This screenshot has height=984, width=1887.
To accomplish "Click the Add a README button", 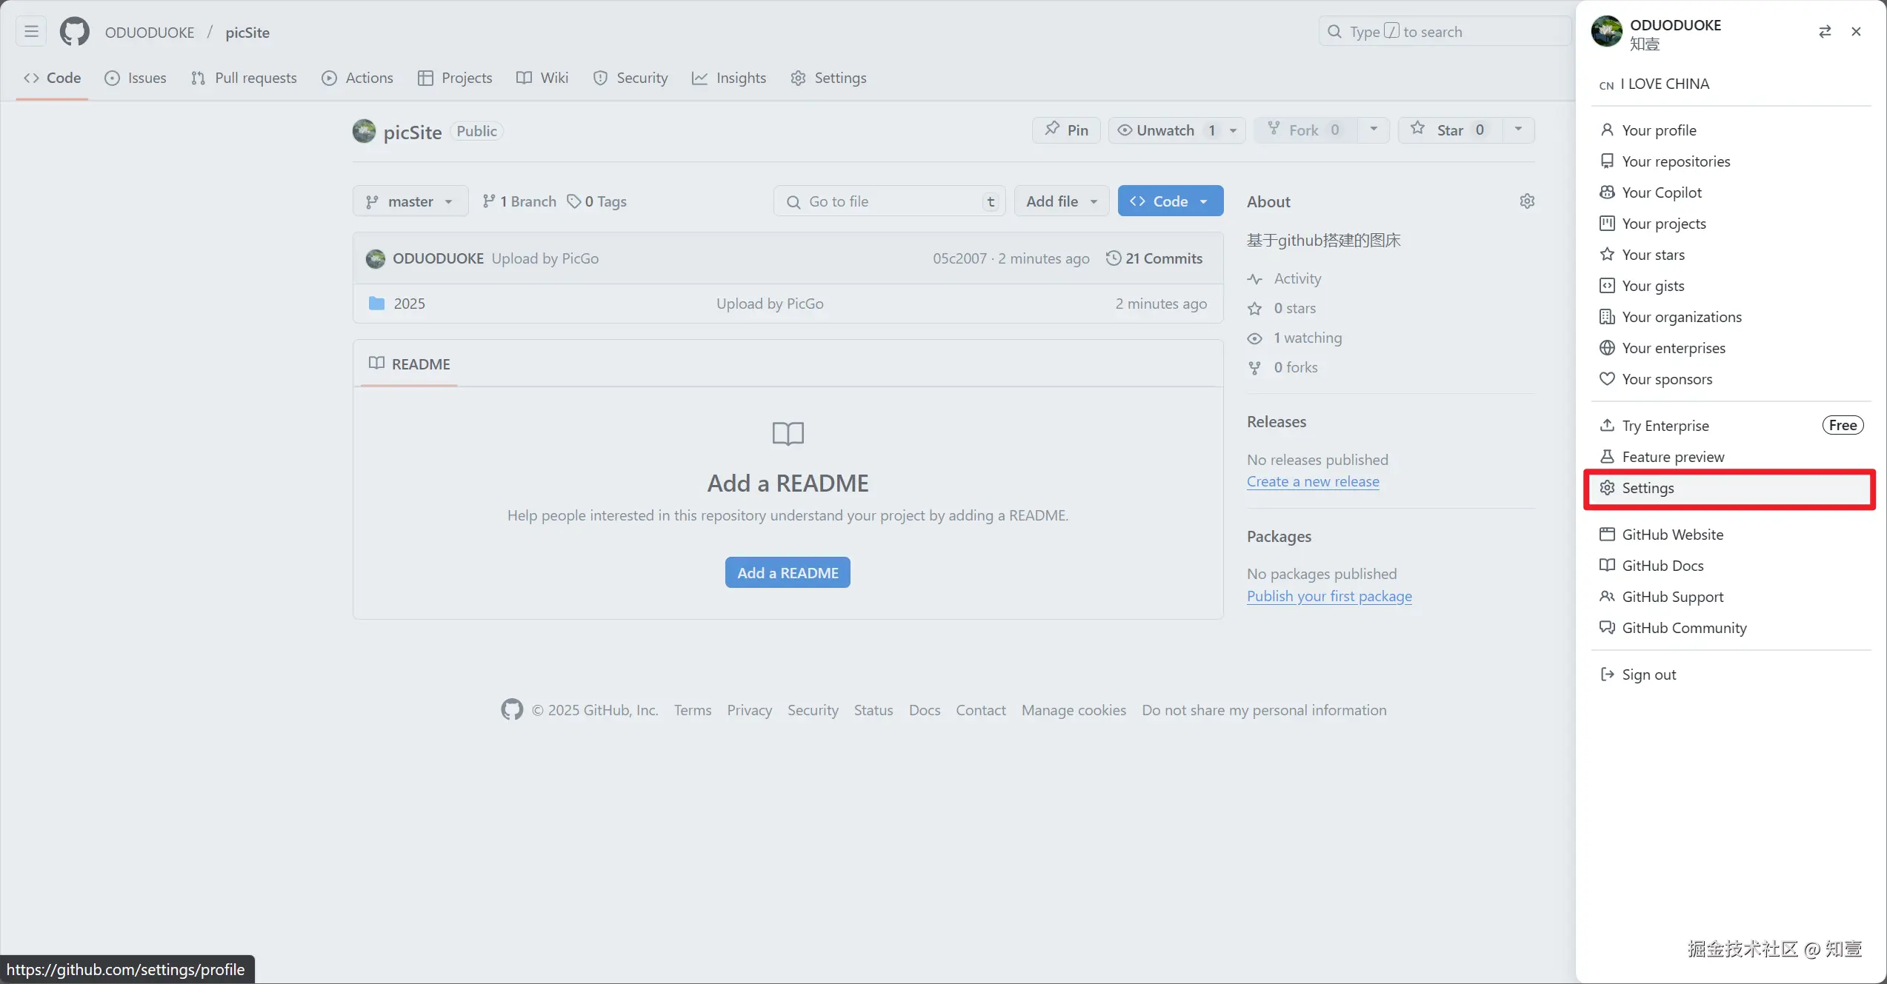I will (787, 573).
